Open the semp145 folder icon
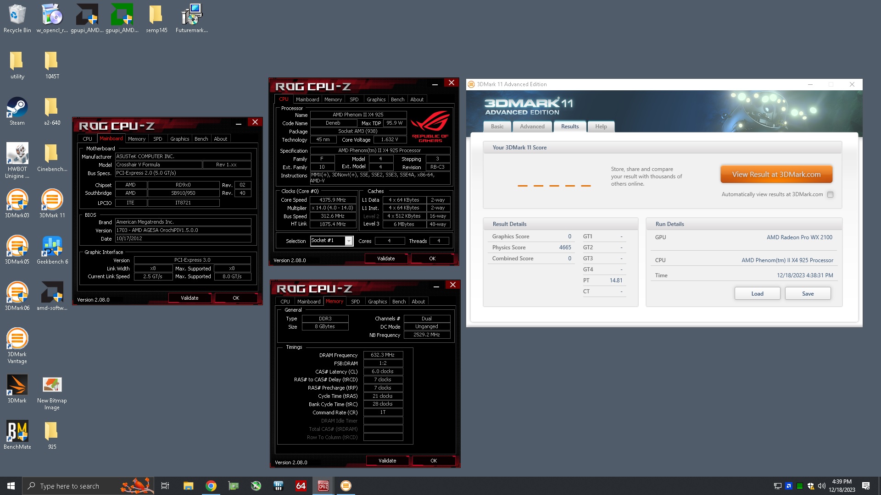 [x=156, y=18]
